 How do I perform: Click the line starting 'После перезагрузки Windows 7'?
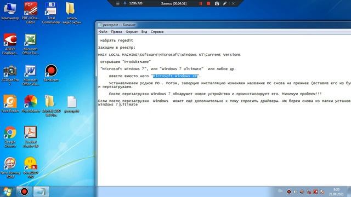coord(215,94)
